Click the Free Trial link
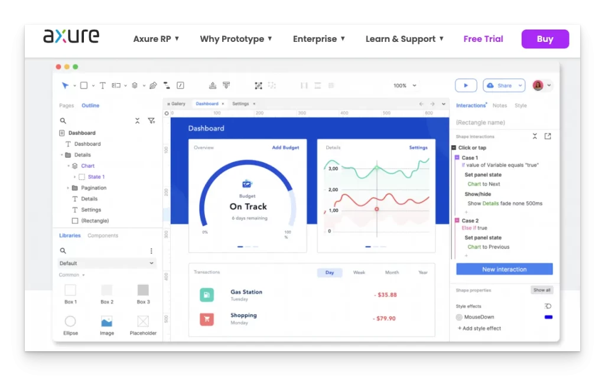Viewport: 605px width, 376px height. [483, 39]
